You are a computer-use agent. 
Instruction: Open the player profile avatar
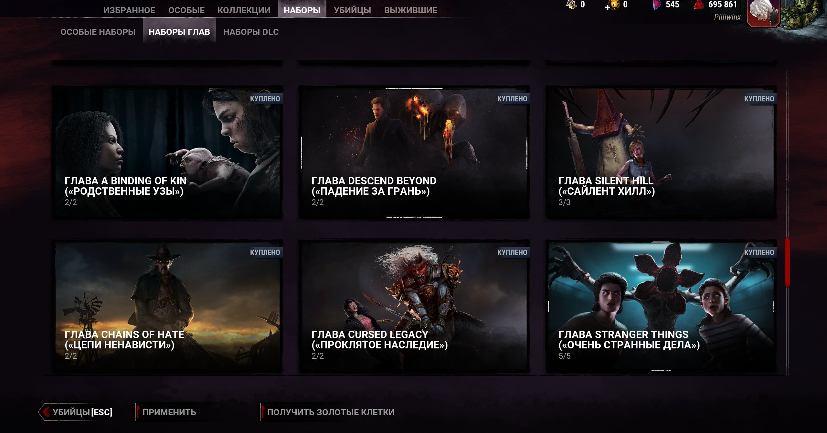click(763, 13)
